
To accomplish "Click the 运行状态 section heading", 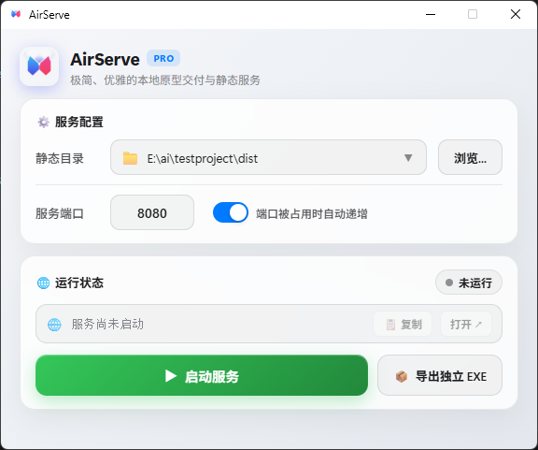I will pos(78,283).
